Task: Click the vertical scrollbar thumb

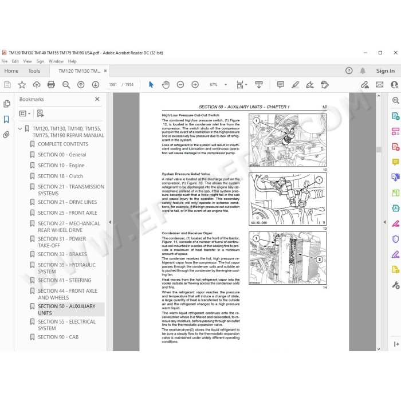Action: (x=379, y=150)
